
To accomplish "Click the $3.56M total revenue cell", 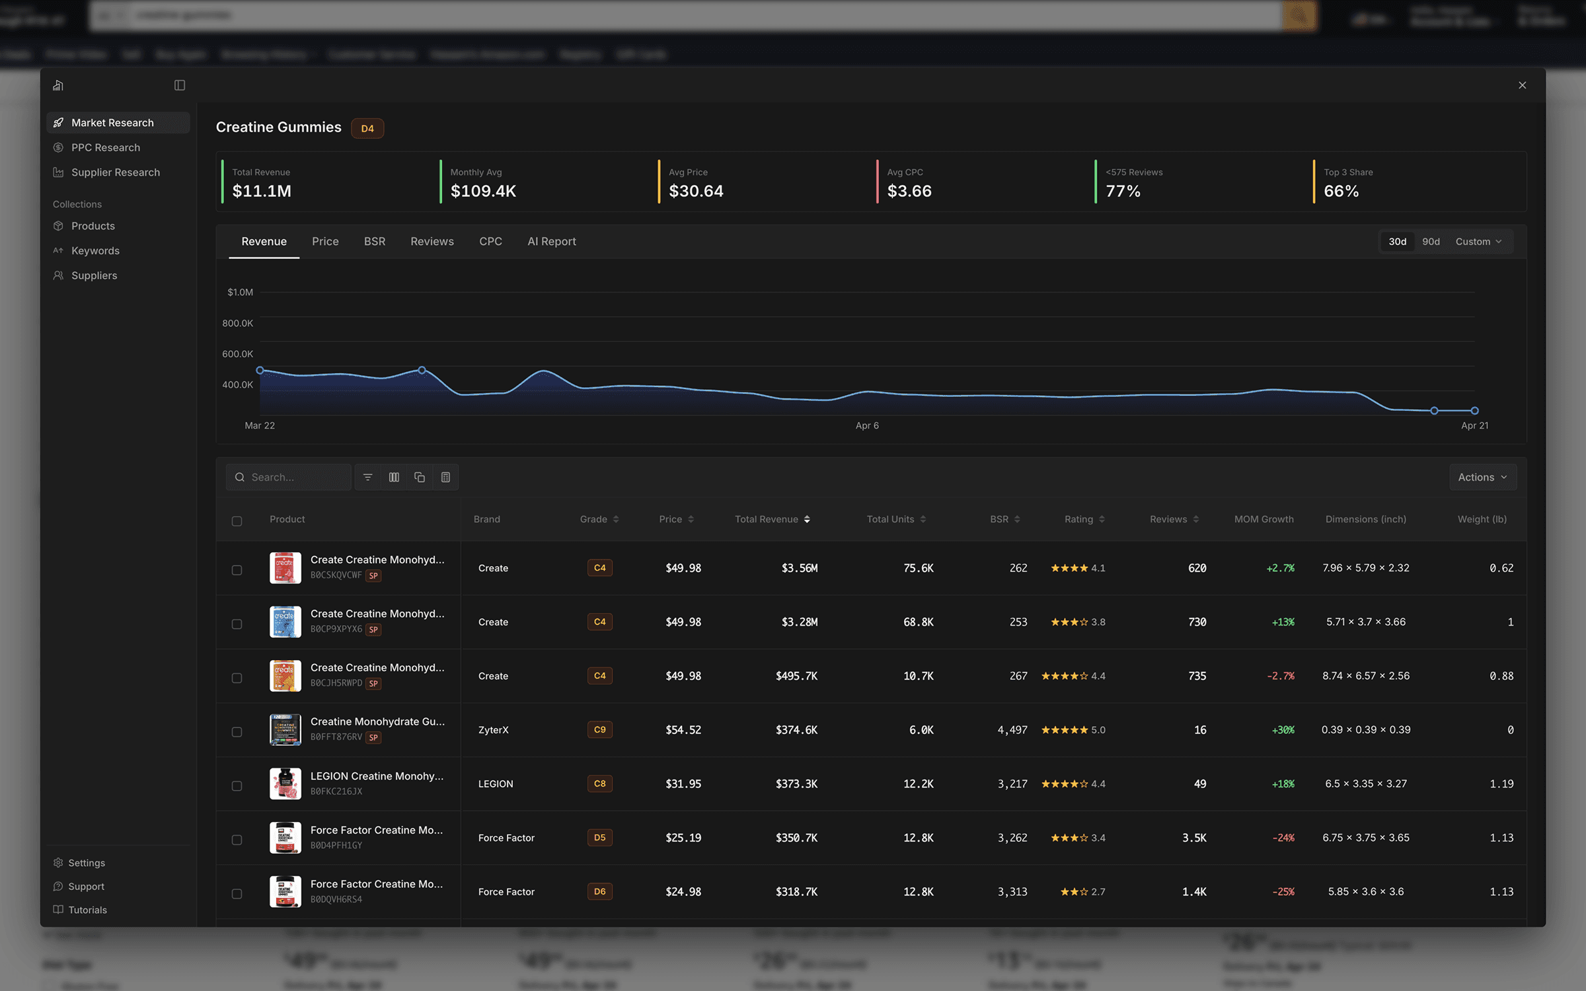I will coord(800,568).
